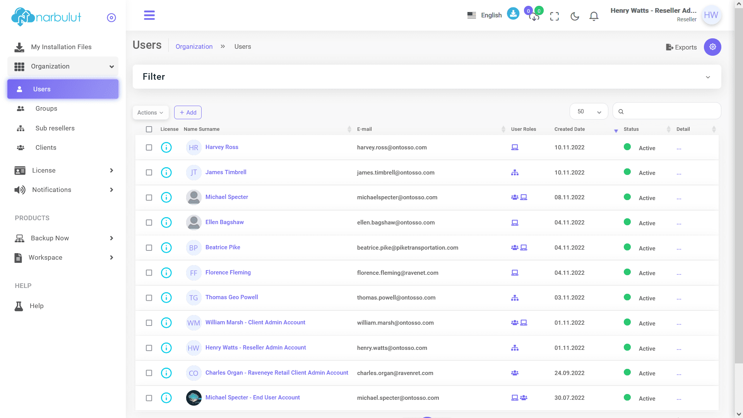Open license info icon for William Marsh
This screenshot has height=418, width=743.
tap(166, 323)
